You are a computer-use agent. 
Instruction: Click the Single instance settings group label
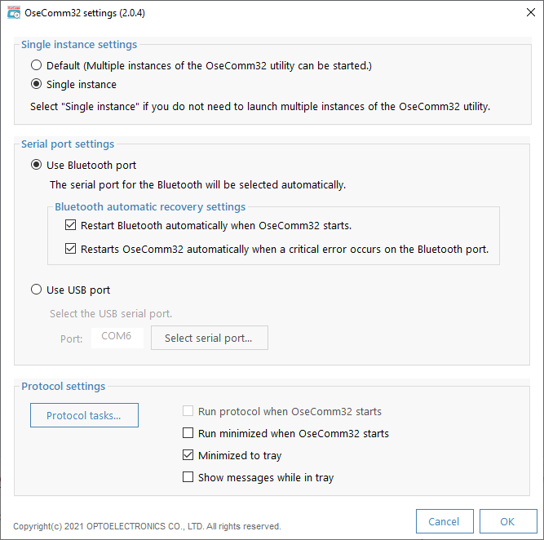79,44
